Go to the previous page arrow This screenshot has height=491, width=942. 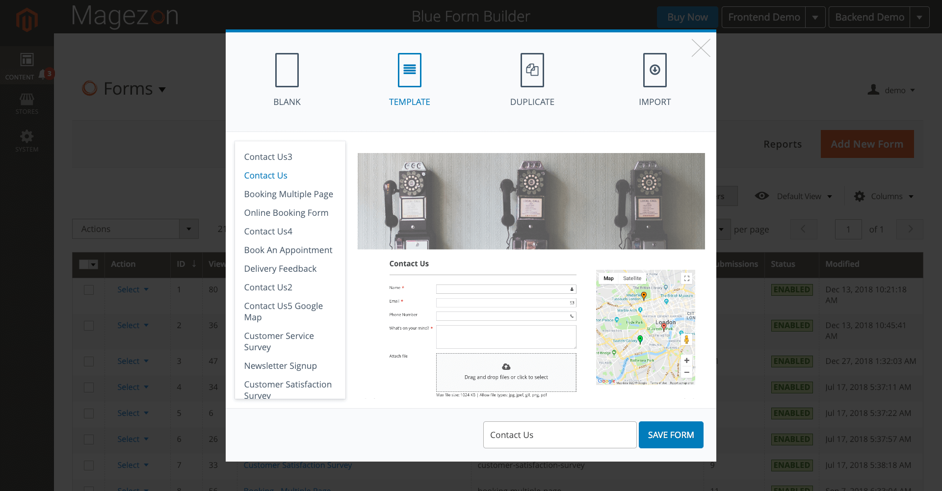tap(804, 229)
